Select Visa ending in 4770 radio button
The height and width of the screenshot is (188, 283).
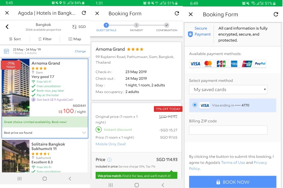click(x=195, y=105)
